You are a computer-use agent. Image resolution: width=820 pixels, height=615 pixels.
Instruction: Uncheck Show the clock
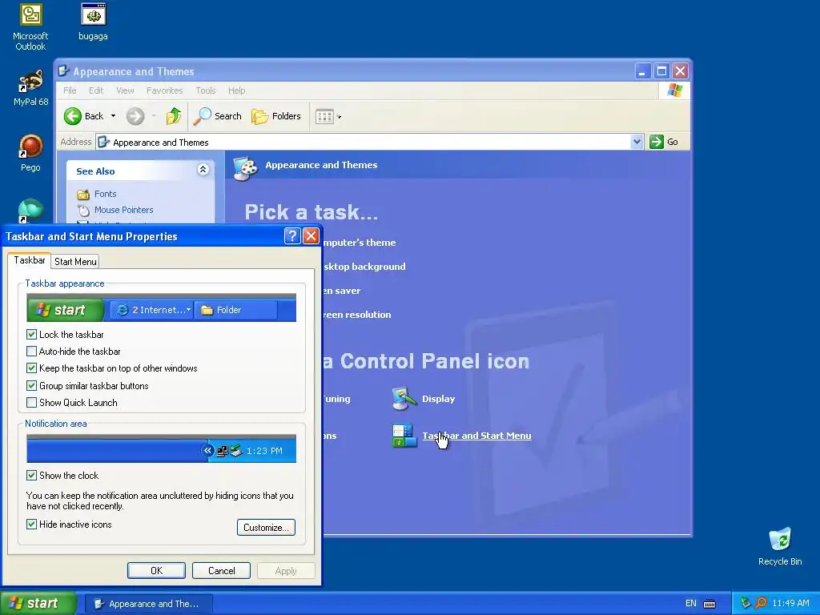pyautogui.click(x=31, y=476)
